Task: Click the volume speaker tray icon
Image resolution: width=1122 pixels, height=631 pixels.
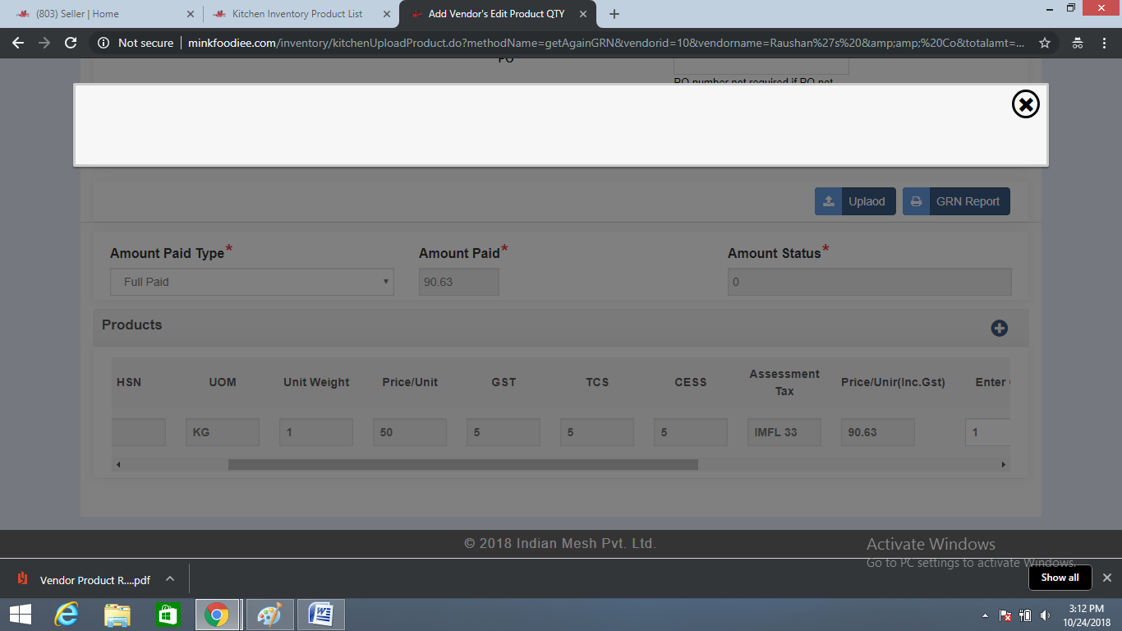Action: tap(1045, 615)
